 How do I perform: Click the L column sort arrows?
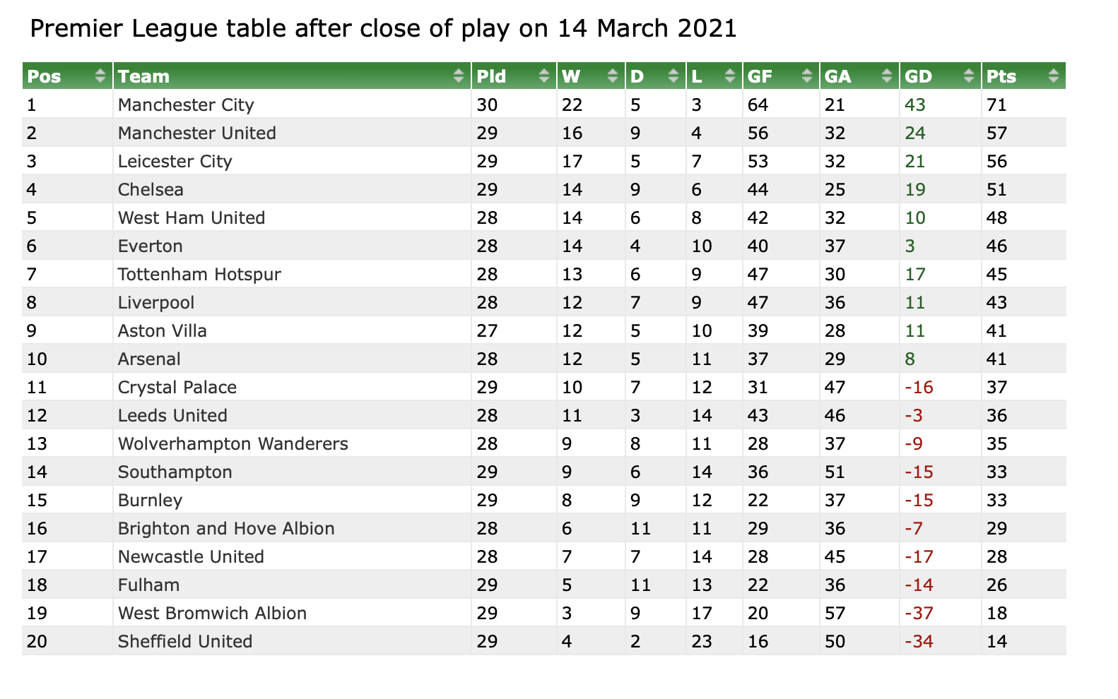pos(730,76)
